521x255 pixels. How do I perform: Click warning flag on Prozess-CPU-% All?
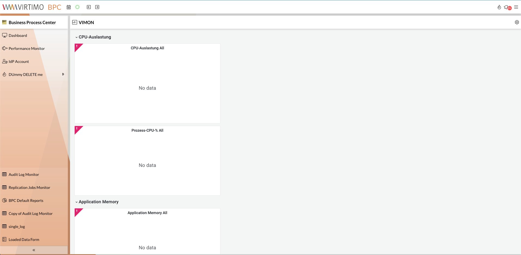coord(77,129)
